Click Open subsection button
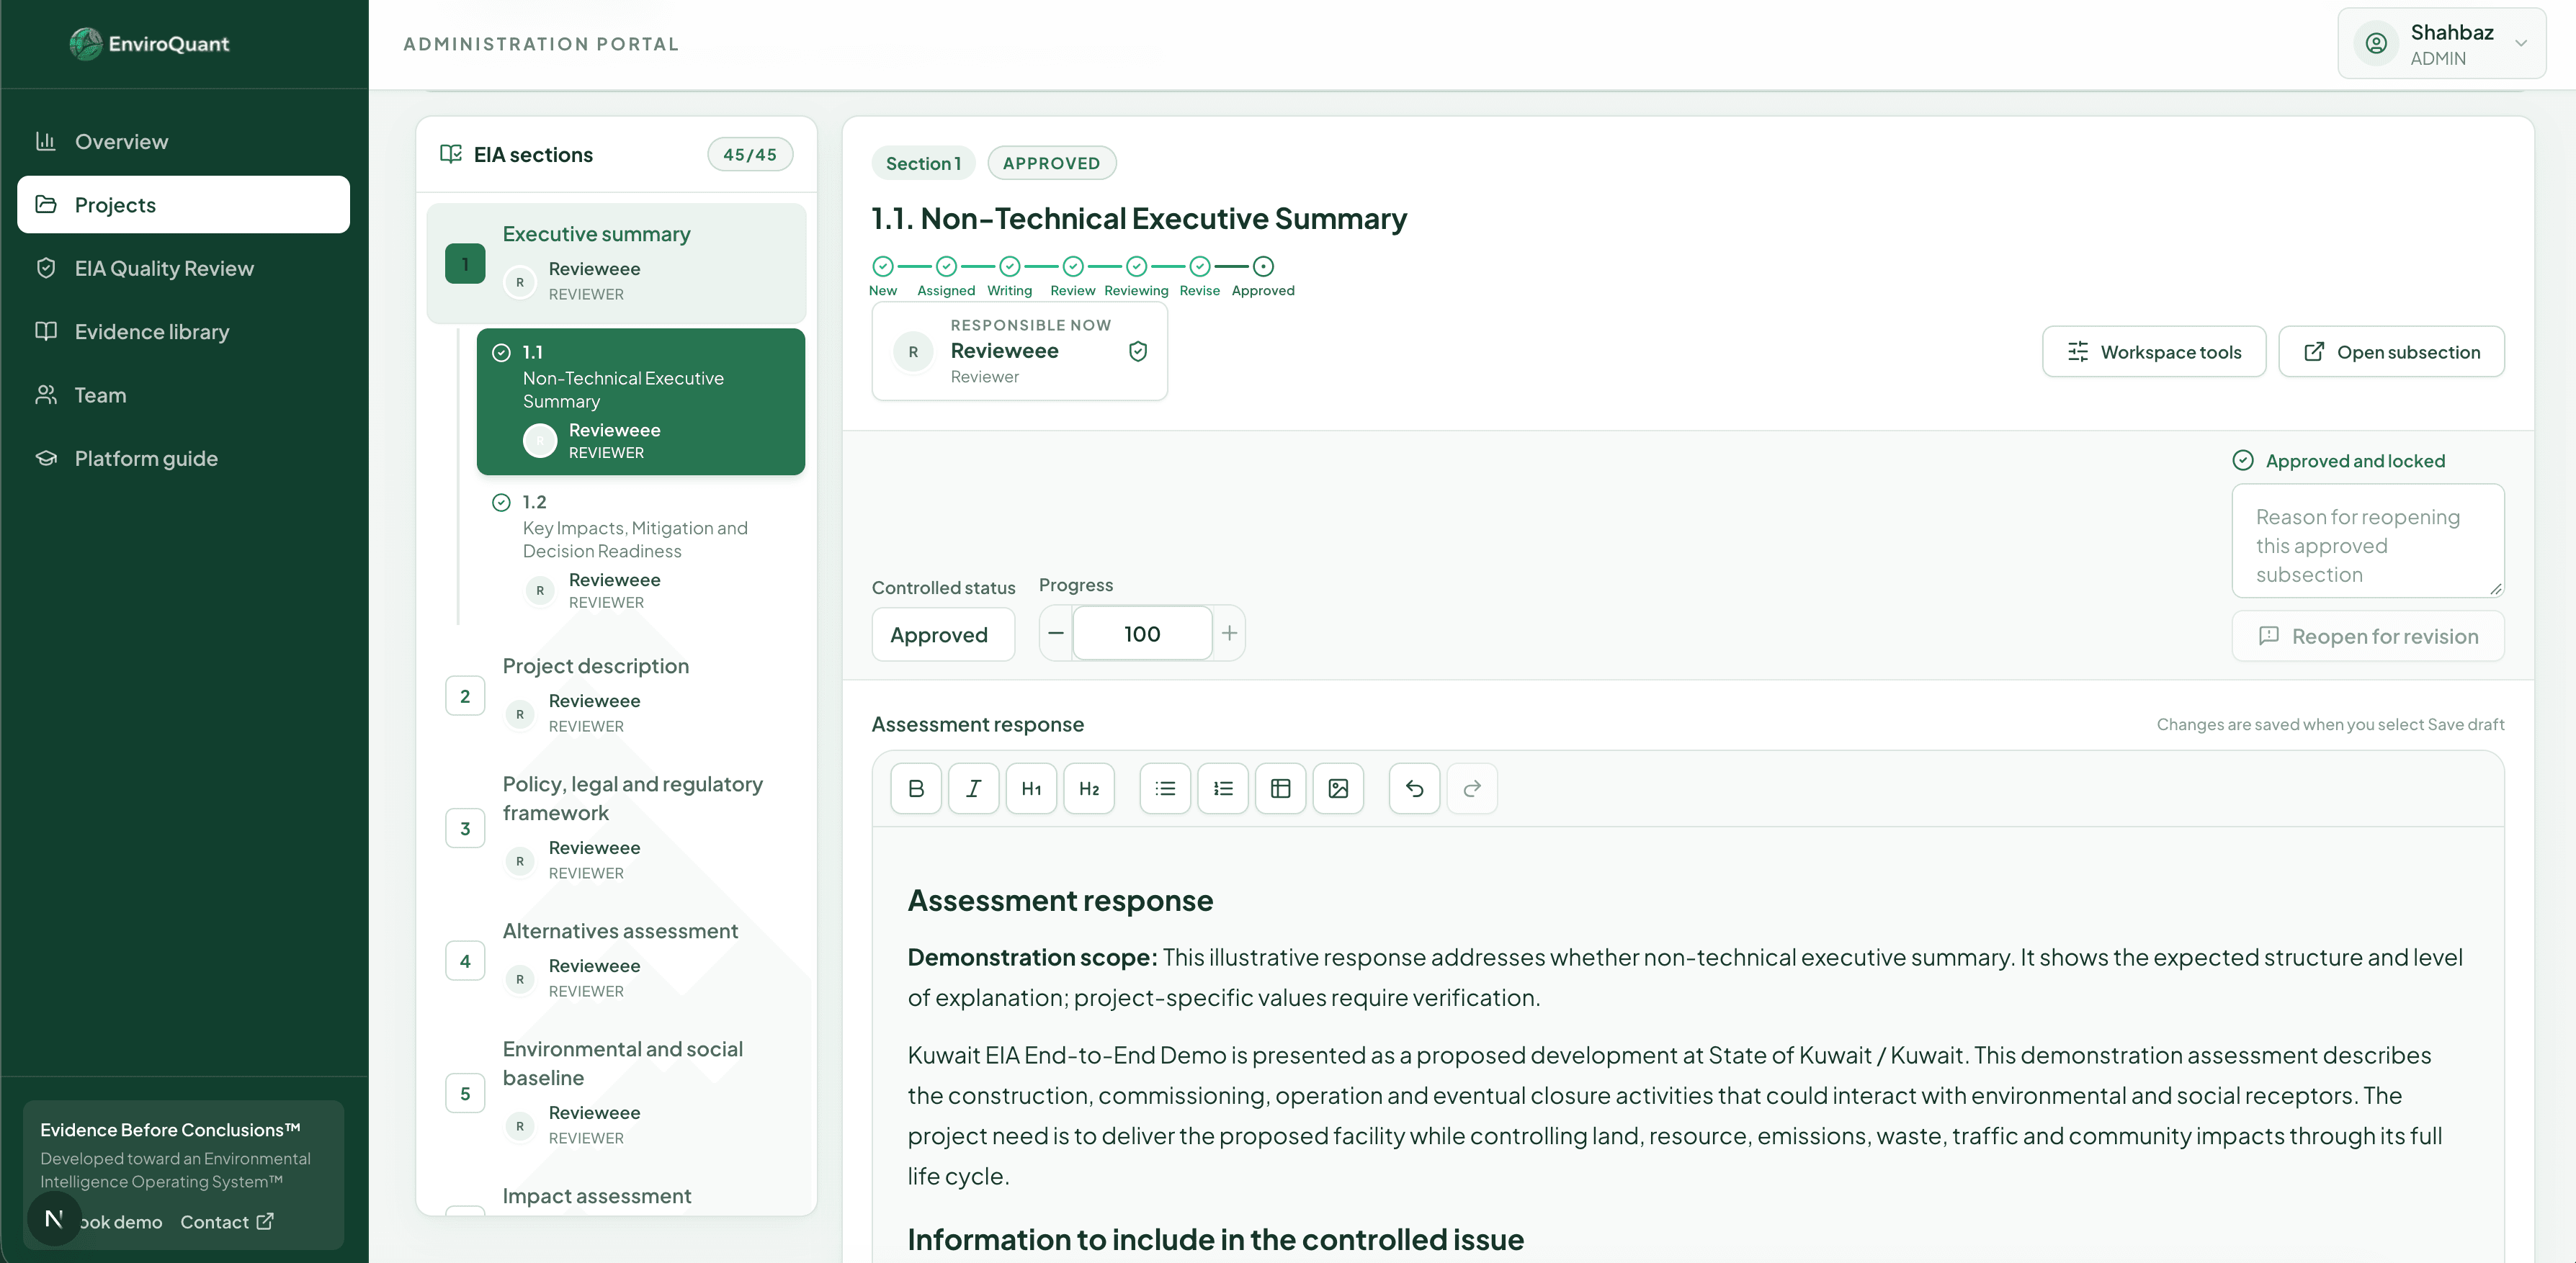 click(x=2391, y=351)
